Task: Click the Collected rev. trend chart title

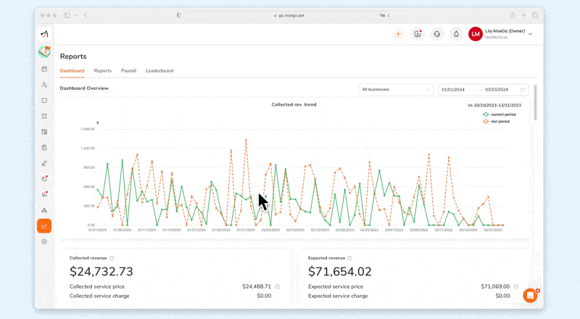Action: pos(294,104)
